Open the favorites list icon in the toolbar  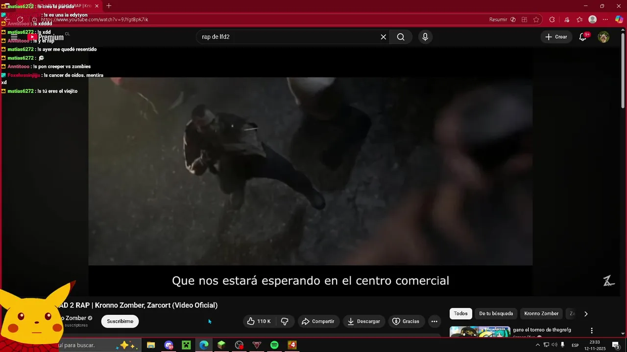(x=580, y=20)
